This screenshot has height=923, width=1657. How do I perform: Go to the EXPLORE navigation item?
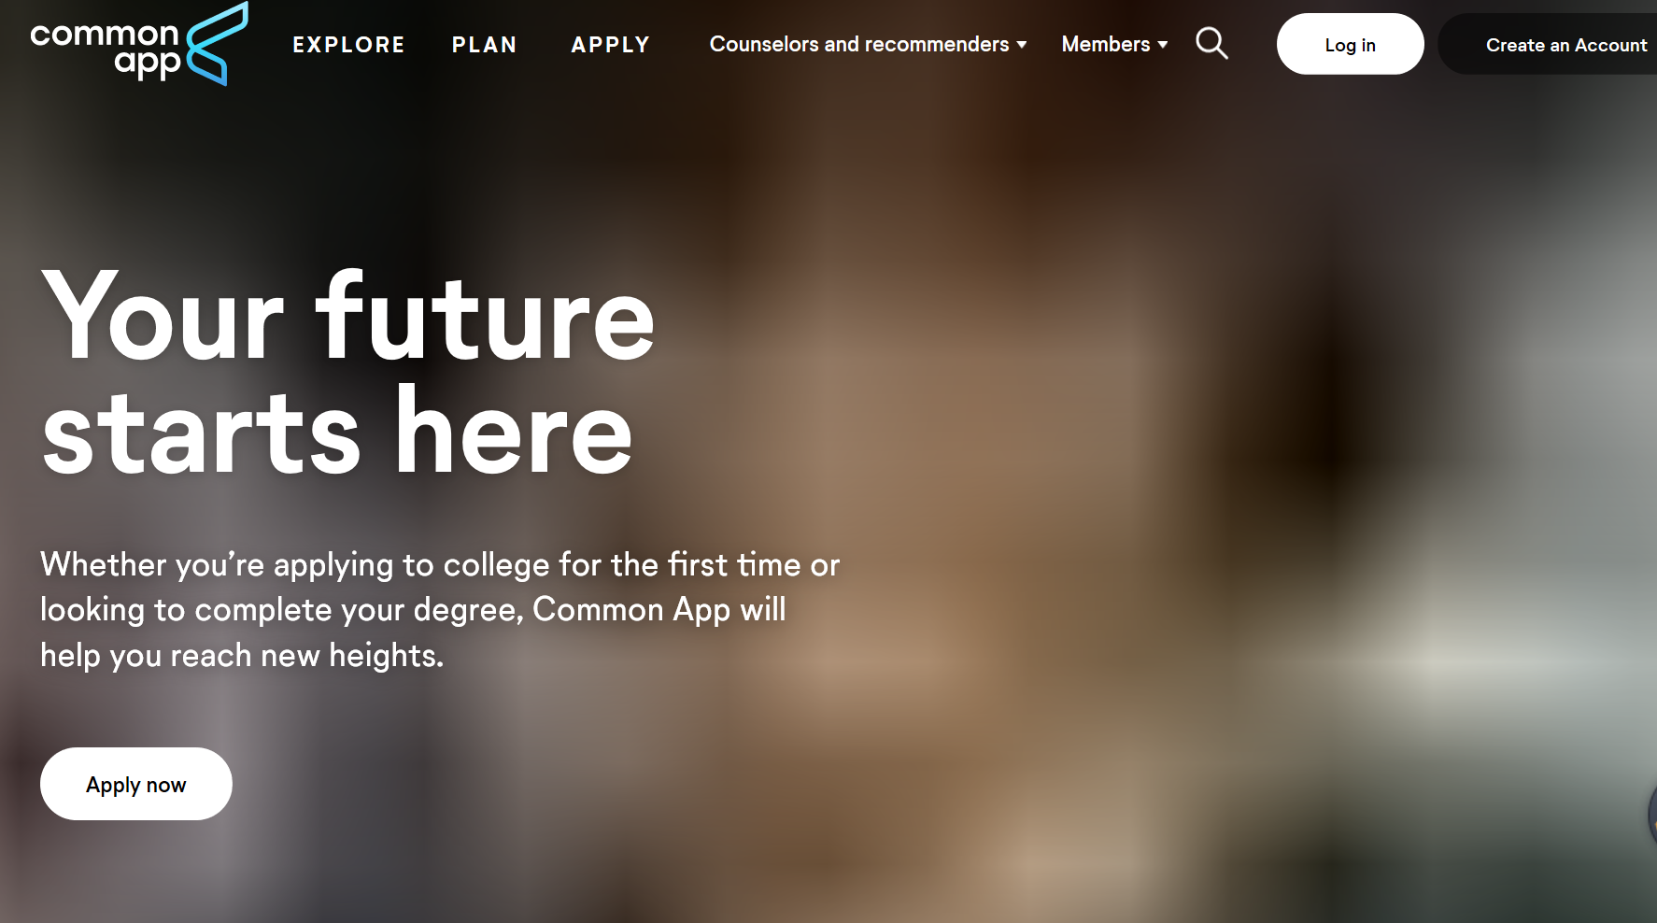(x=349, y=45)
